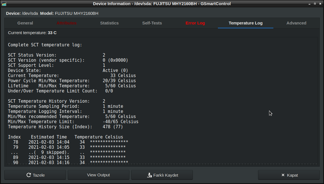Image resolution: width=324 pixels, height=184 pixels.
Task: Click the index 78 row at 14:04
Action: (x=71, y=142)
